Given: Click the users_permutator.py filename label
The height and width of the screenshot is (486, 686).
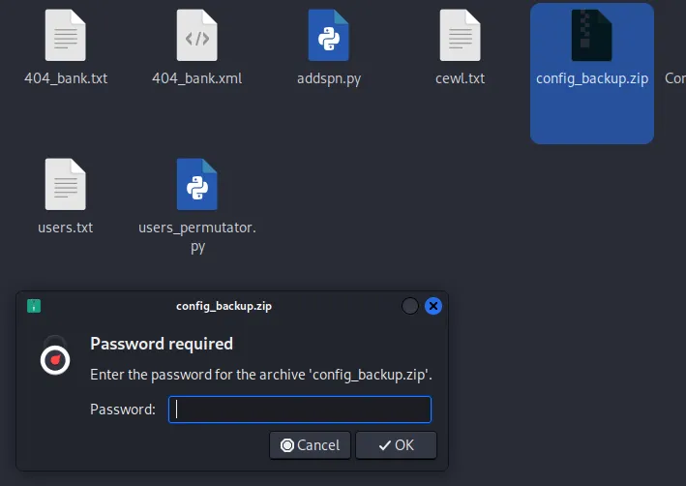Looking at the screenshot, I should 197,237.
